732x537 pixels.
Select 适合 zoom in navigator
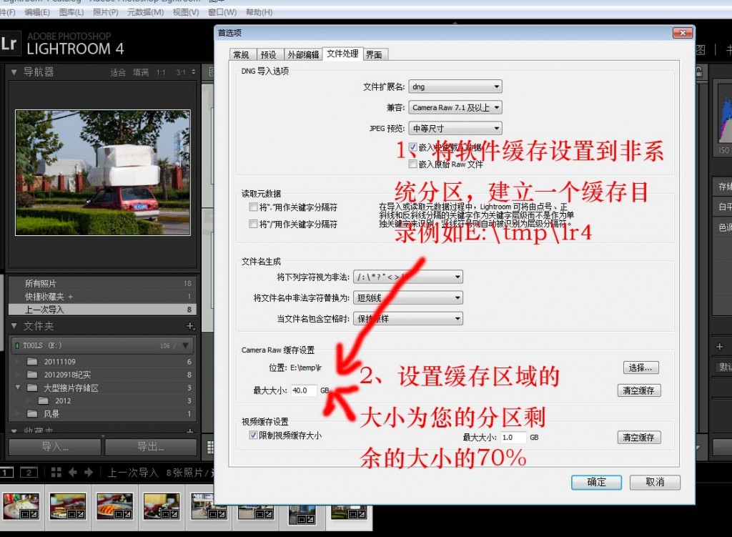pos(118,72)
